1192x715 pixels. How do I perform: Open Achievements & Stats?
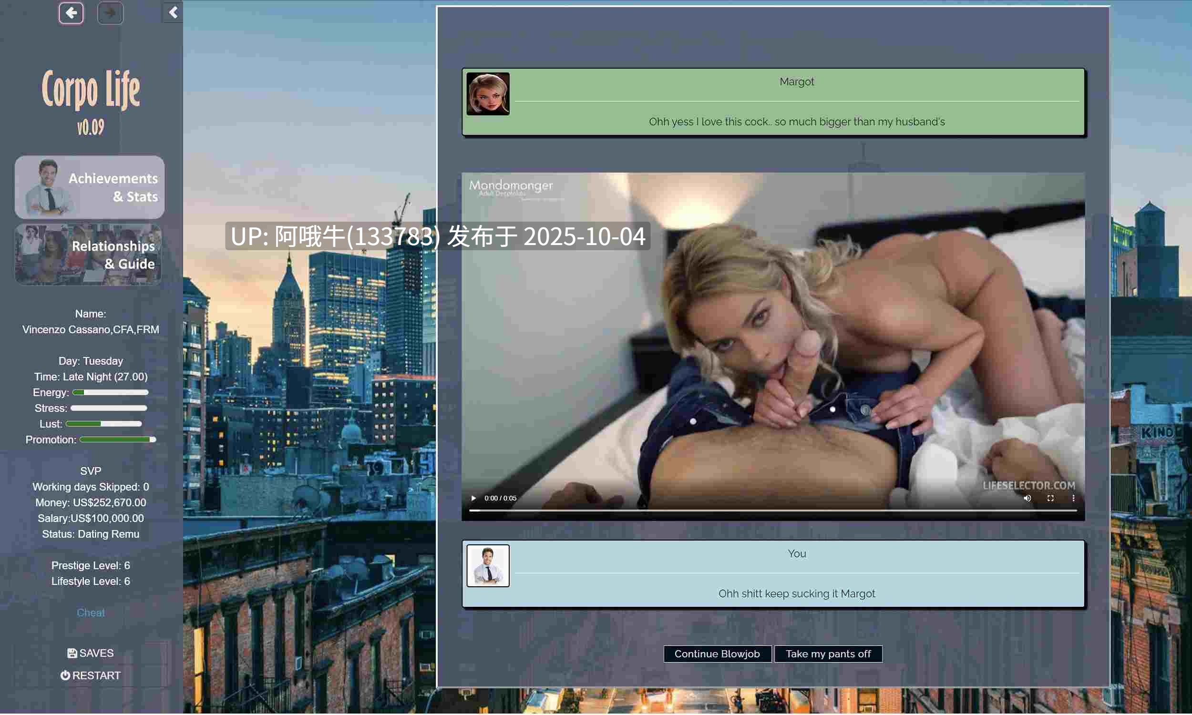tap(90, 187)
